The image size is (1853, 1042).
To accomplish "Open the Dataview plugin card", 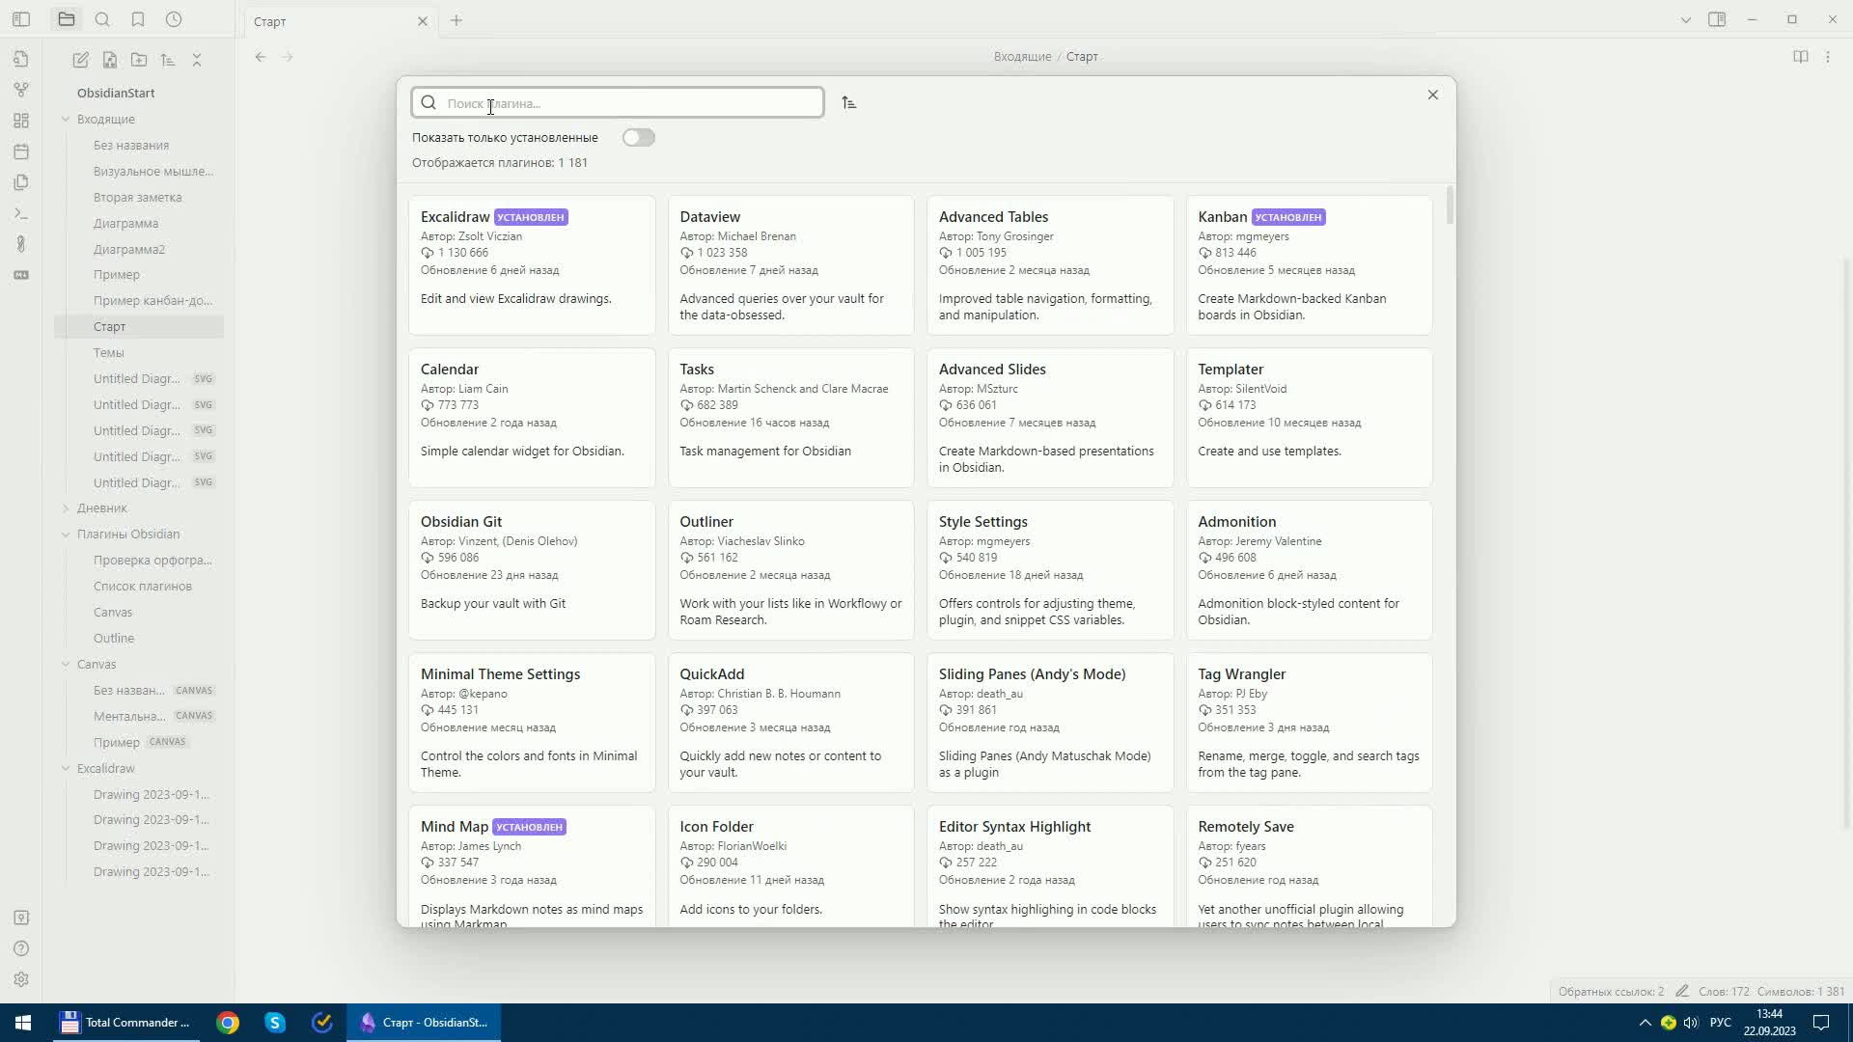I will [x=791, y=265].
